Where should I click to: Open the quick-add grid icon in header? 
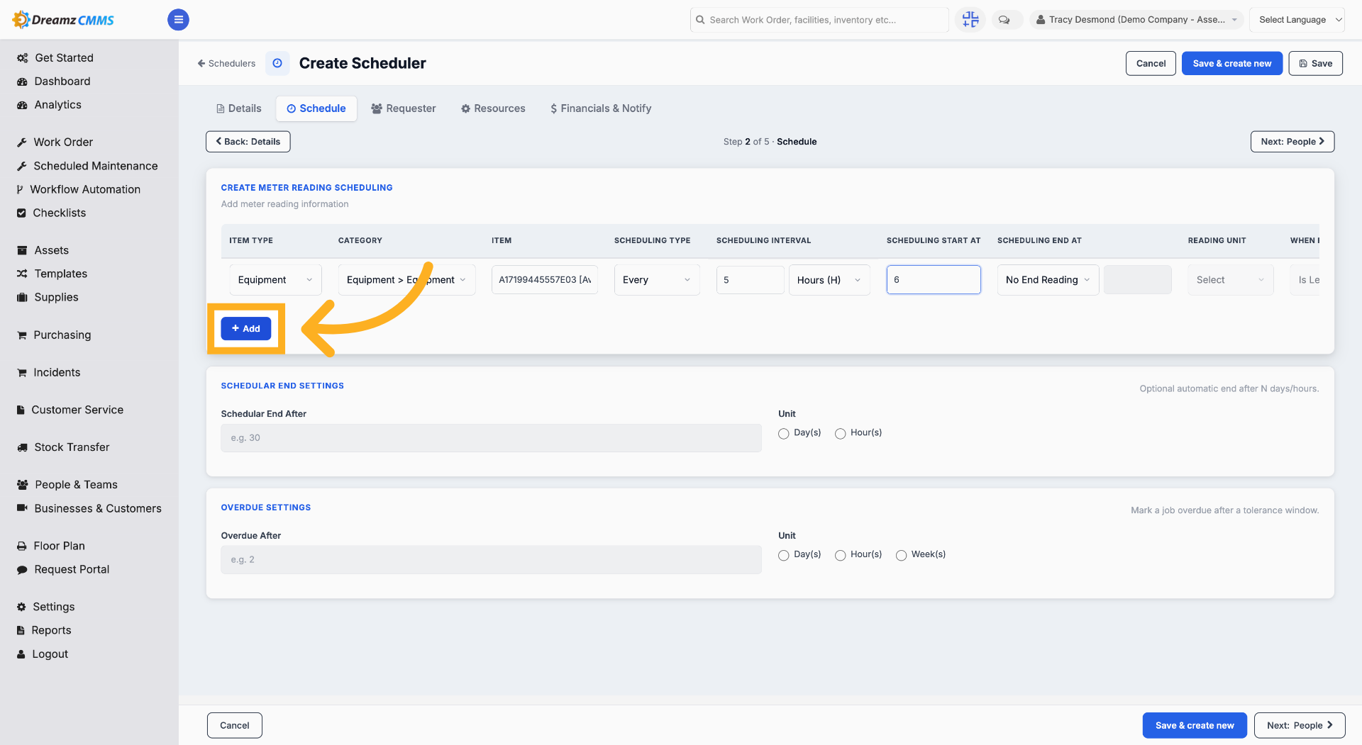[x=970, y=20]
